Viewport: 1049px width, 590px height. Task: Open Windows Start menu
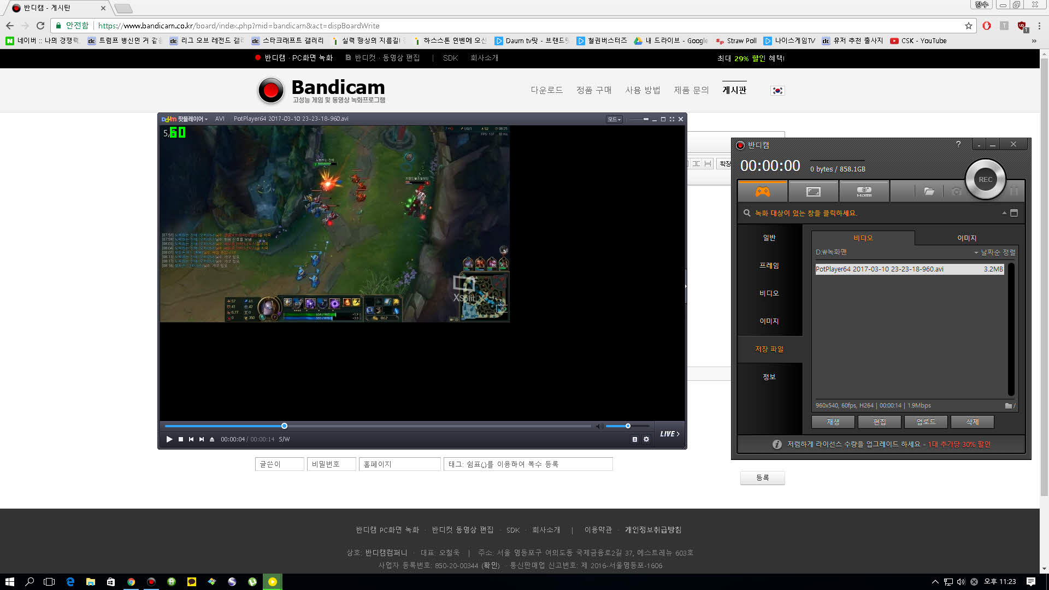tap(9, 582)
